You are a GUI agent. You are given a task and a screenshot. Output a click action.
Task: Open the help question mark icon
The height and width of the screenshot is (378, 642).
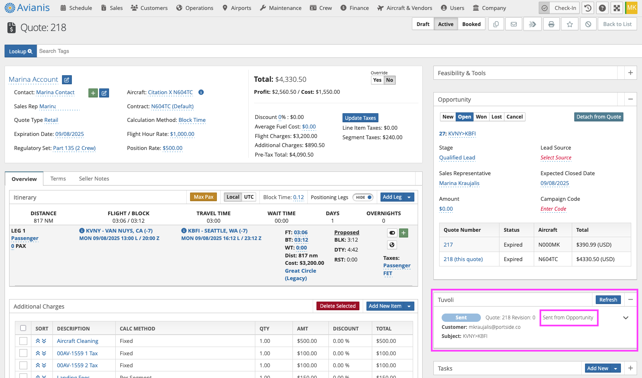(602, 8)
